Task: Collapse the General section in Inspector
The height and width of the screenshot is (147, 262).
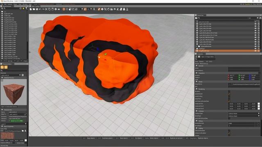Action: click(196, 66)
